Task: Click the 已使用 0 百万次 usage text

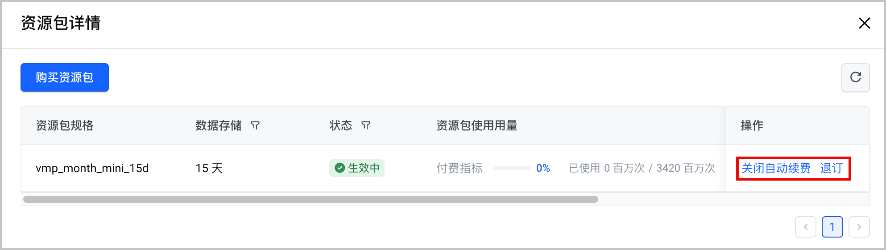Action: [607, 168]
